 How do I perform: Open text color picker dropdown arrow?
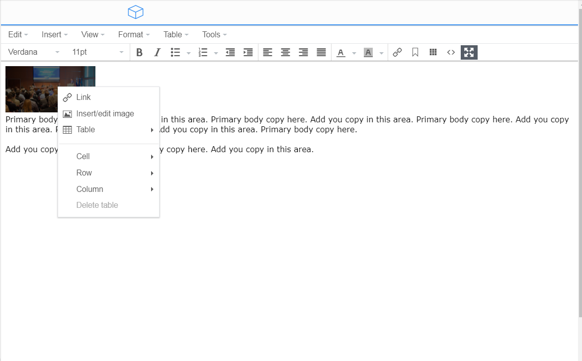pos(354,53)
